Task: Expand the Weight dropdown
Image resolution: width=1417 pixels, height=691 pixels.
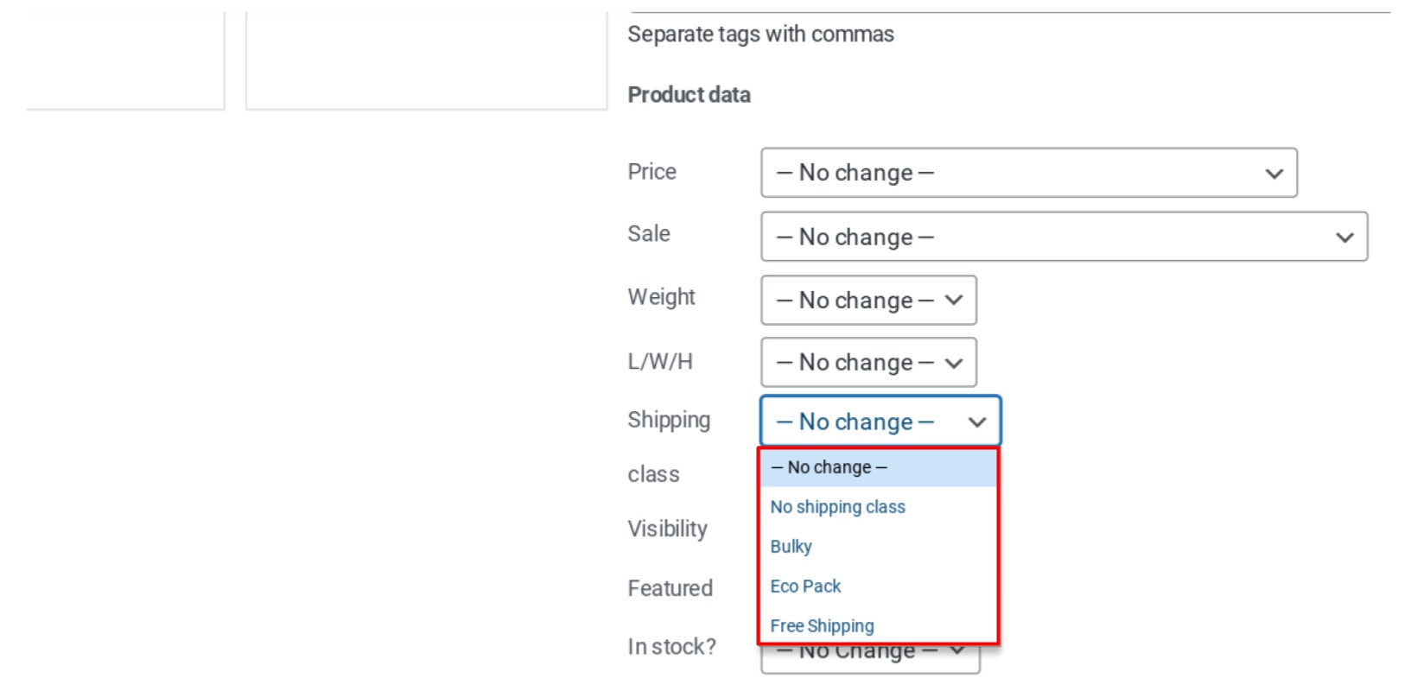Action: pos(867,300)
